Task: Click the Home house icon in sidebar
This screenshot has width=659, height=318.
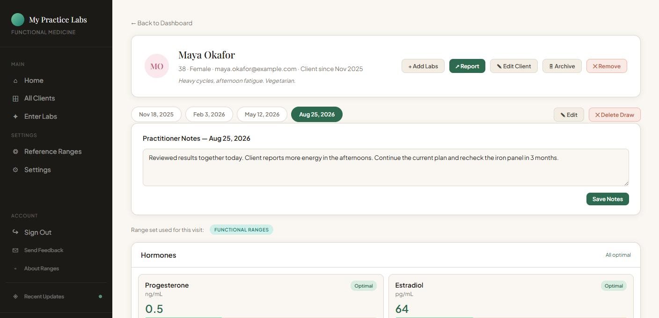Action: click(15, 81)
